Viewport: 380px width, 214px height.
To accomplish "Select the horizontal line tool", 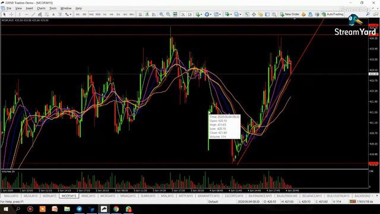I will [x=26, y=14].
